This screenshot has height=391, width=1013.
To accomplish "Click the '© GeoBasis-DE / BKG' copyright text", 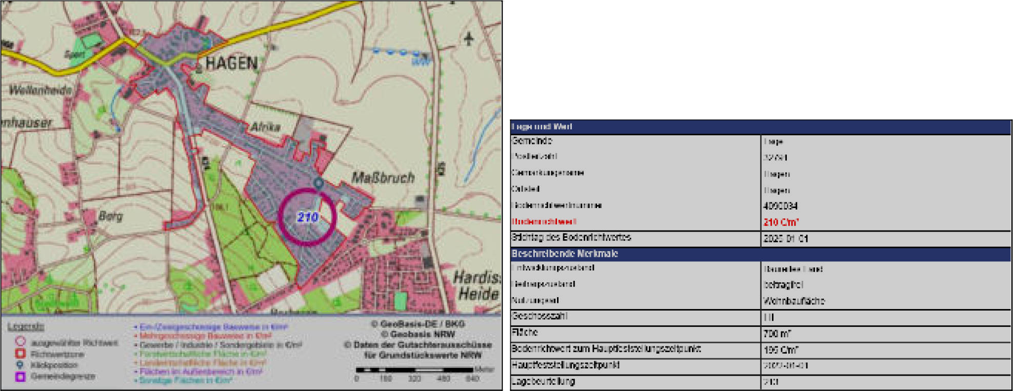I will tap(418, 324).
